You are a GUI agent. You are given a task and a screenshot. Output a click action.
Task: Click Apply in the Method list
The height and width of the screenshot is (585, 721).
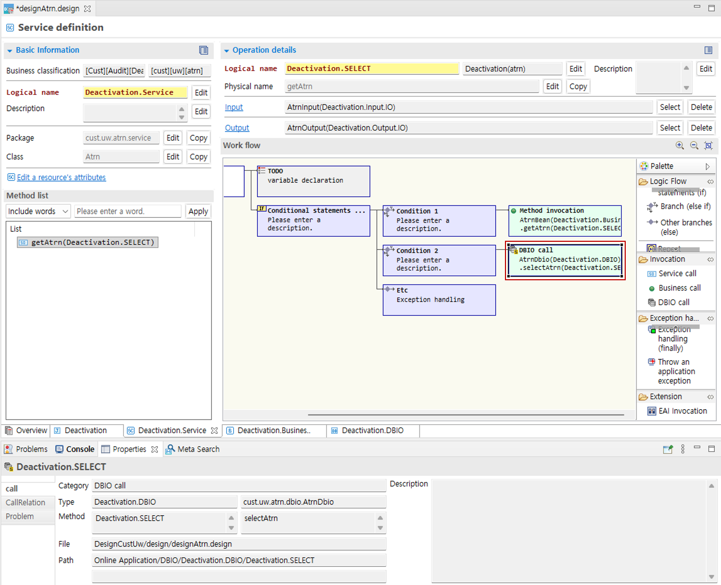(x=198, y=211)
